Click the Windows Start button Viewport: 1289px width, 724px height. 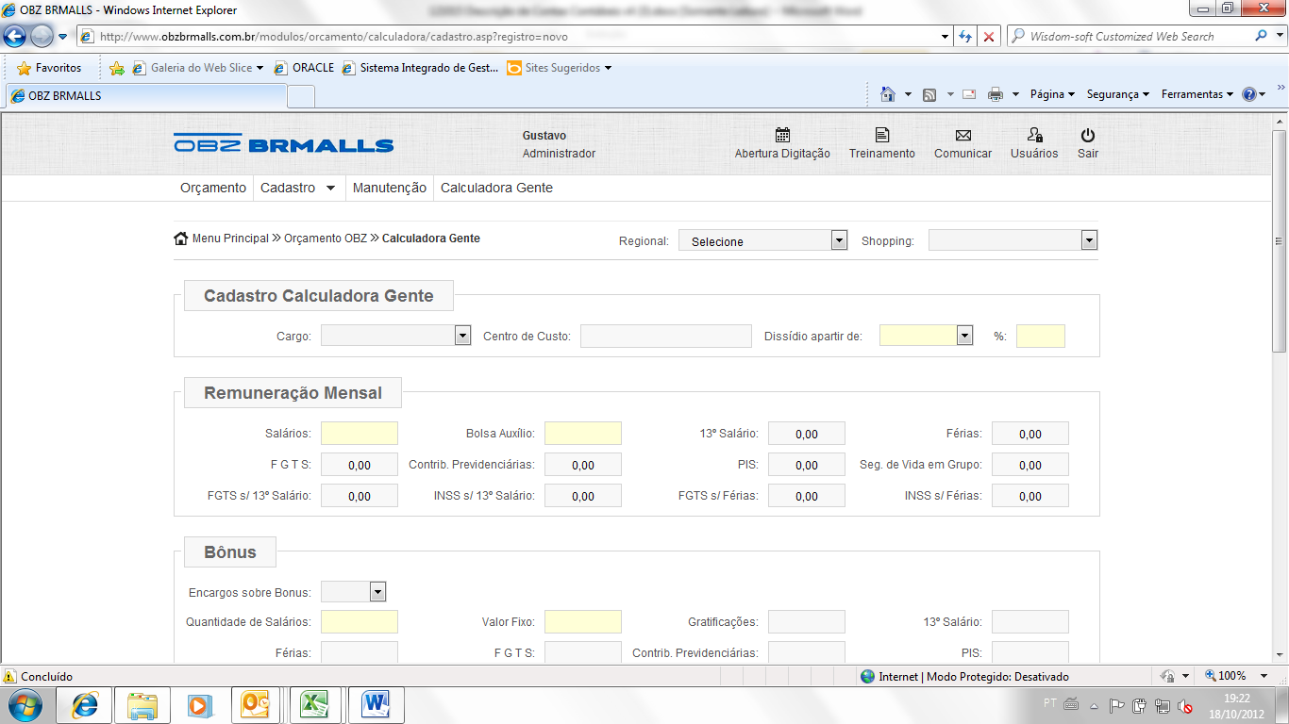[24, 705]
